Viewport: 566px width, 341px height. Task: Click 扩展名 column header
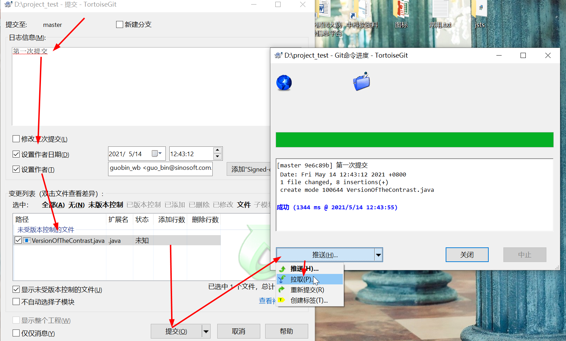coord(120,219)
